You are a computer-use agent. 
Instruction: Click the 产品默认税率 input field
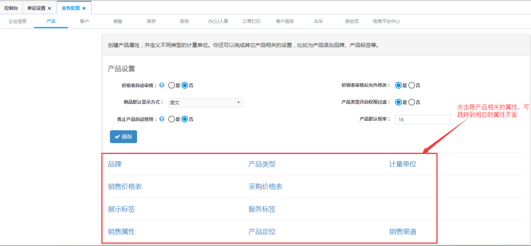pyautogui.click(x=422, y=119)
